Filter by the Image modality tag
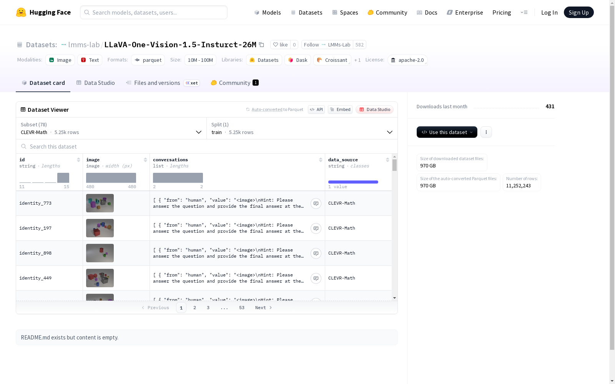 [x=60, y=60]
